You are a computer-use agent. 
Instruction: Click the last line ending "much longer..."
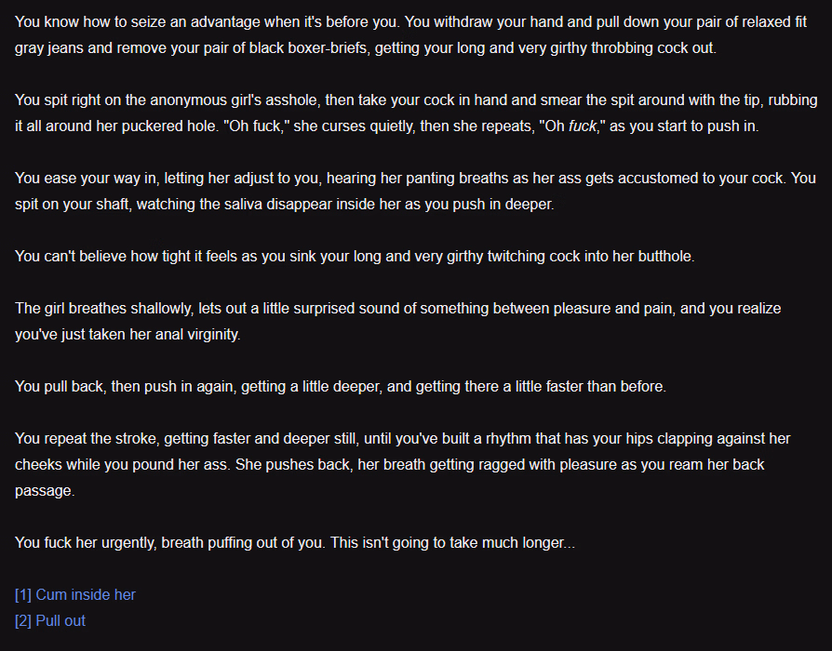click(294, 543)
